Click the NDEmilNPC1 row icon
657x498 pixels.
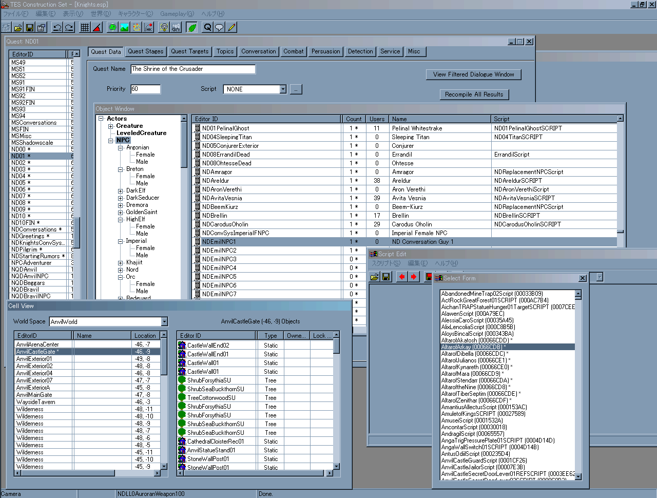pos(197,242)
